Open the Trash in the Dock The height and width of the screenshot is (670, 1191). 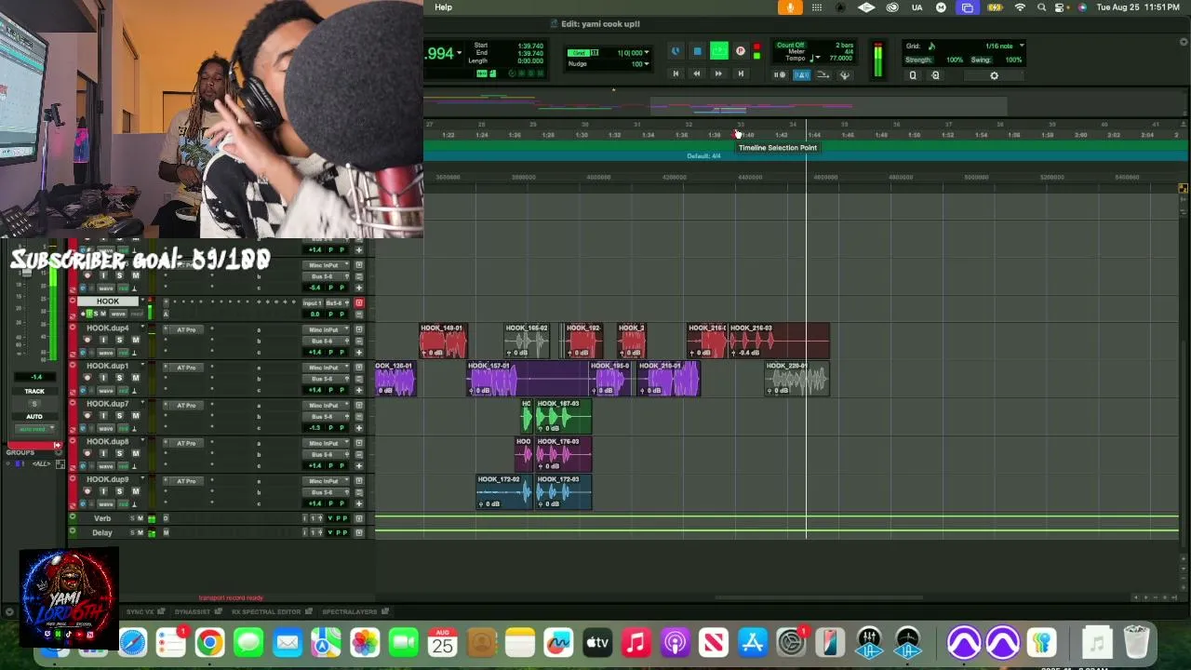[x=1136, y=642]
